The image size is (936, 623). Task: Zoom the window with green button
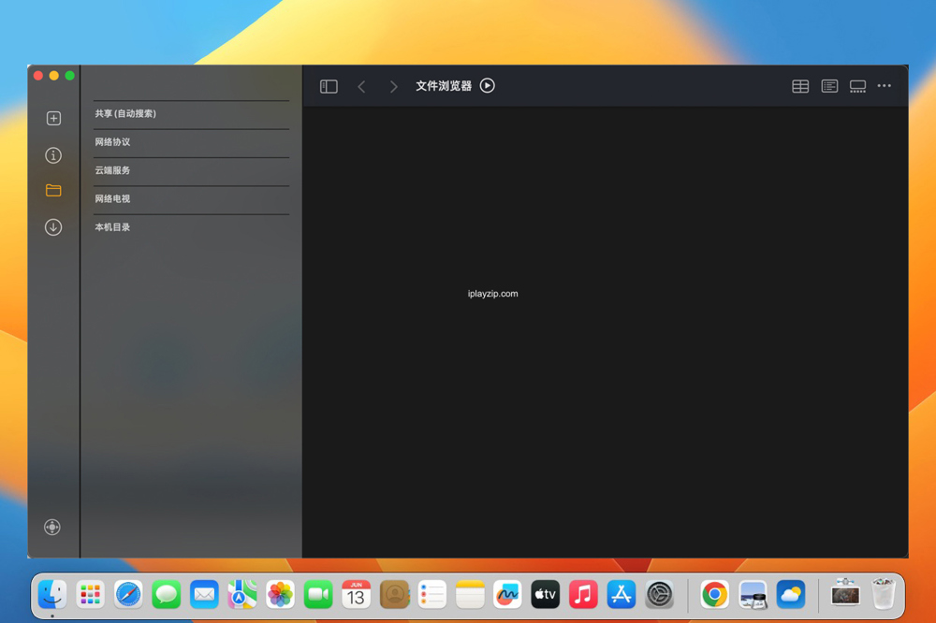coord(70,76)
